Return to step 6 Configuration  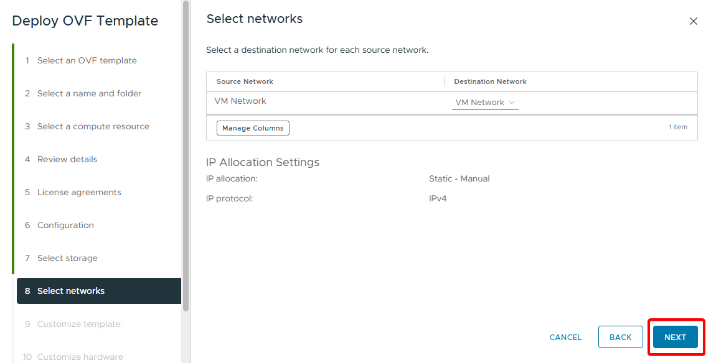[65, 225]
